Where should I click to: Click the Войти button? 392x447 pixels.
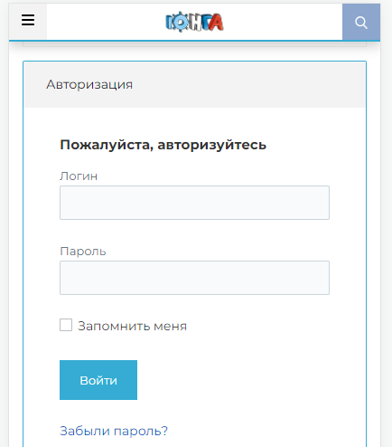[98, 380]
